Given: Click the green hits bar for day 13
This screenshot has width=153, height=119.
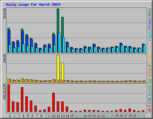Looking at the screenshot, I should tap(62, 27).
